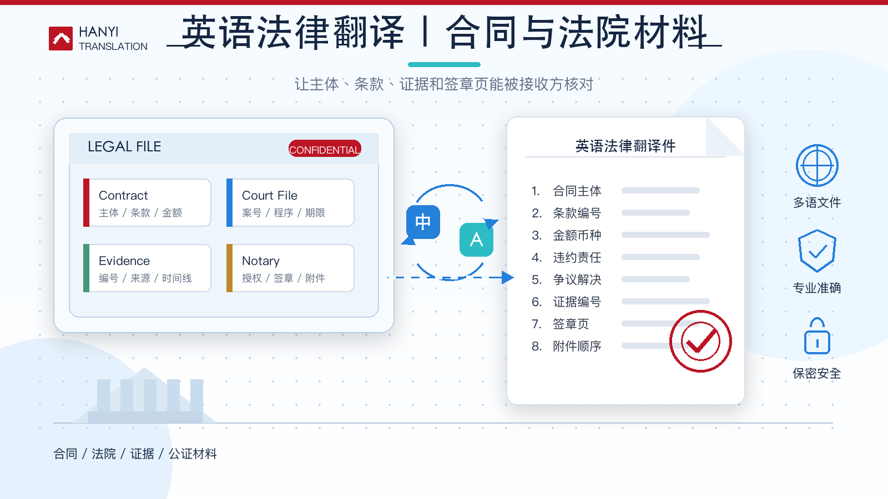This screenshot has width=888, height=499.
Task: Click list item 违约责任
Action: pos(577,257)
